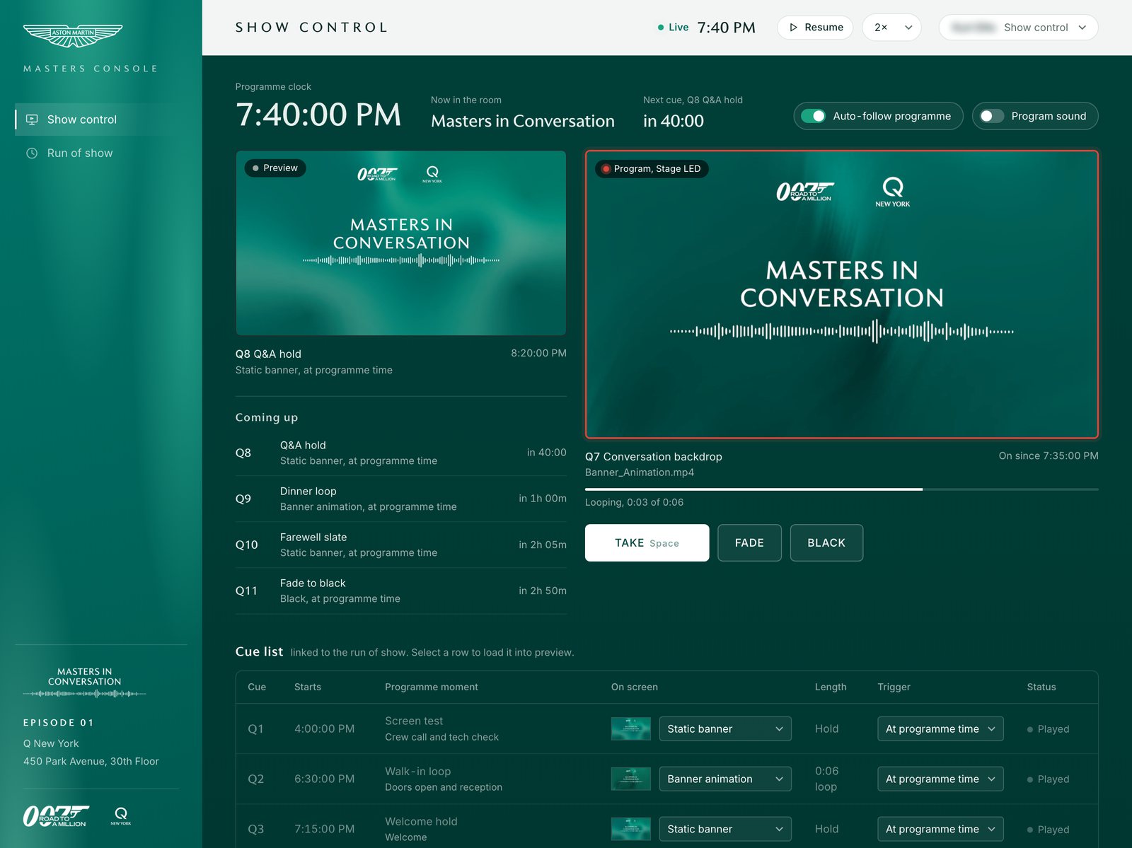Change Q3 At programme time trigger
The height and width of the screenshot is (848, 1132).
click(940, 829)
